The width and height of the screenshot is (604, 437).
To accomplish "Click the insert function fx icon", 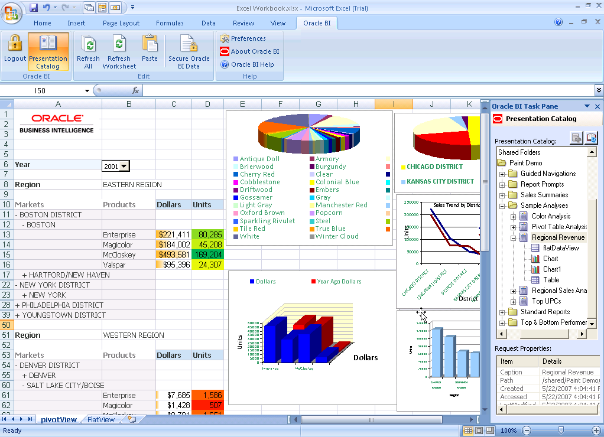I will (135, 90).
